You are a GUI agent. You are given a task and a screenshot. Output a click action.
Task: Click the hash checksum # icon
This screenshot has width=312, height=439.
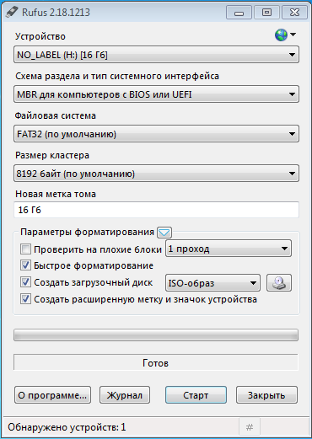click(x=250, y=427)
